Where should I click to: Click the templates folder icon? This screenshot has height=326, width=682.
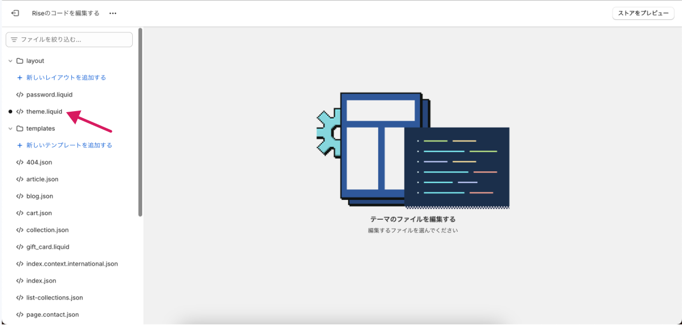[x=20, y=128]
